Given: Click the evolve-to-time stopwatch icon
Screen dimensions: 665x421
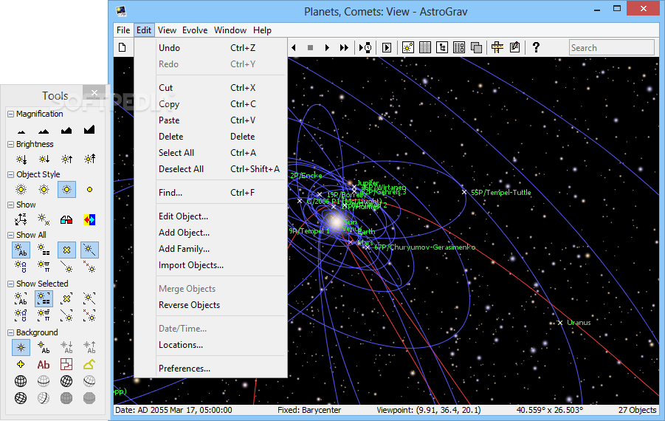Looking at the screenshot, I should pyautogui.click(x=365, y=47).
